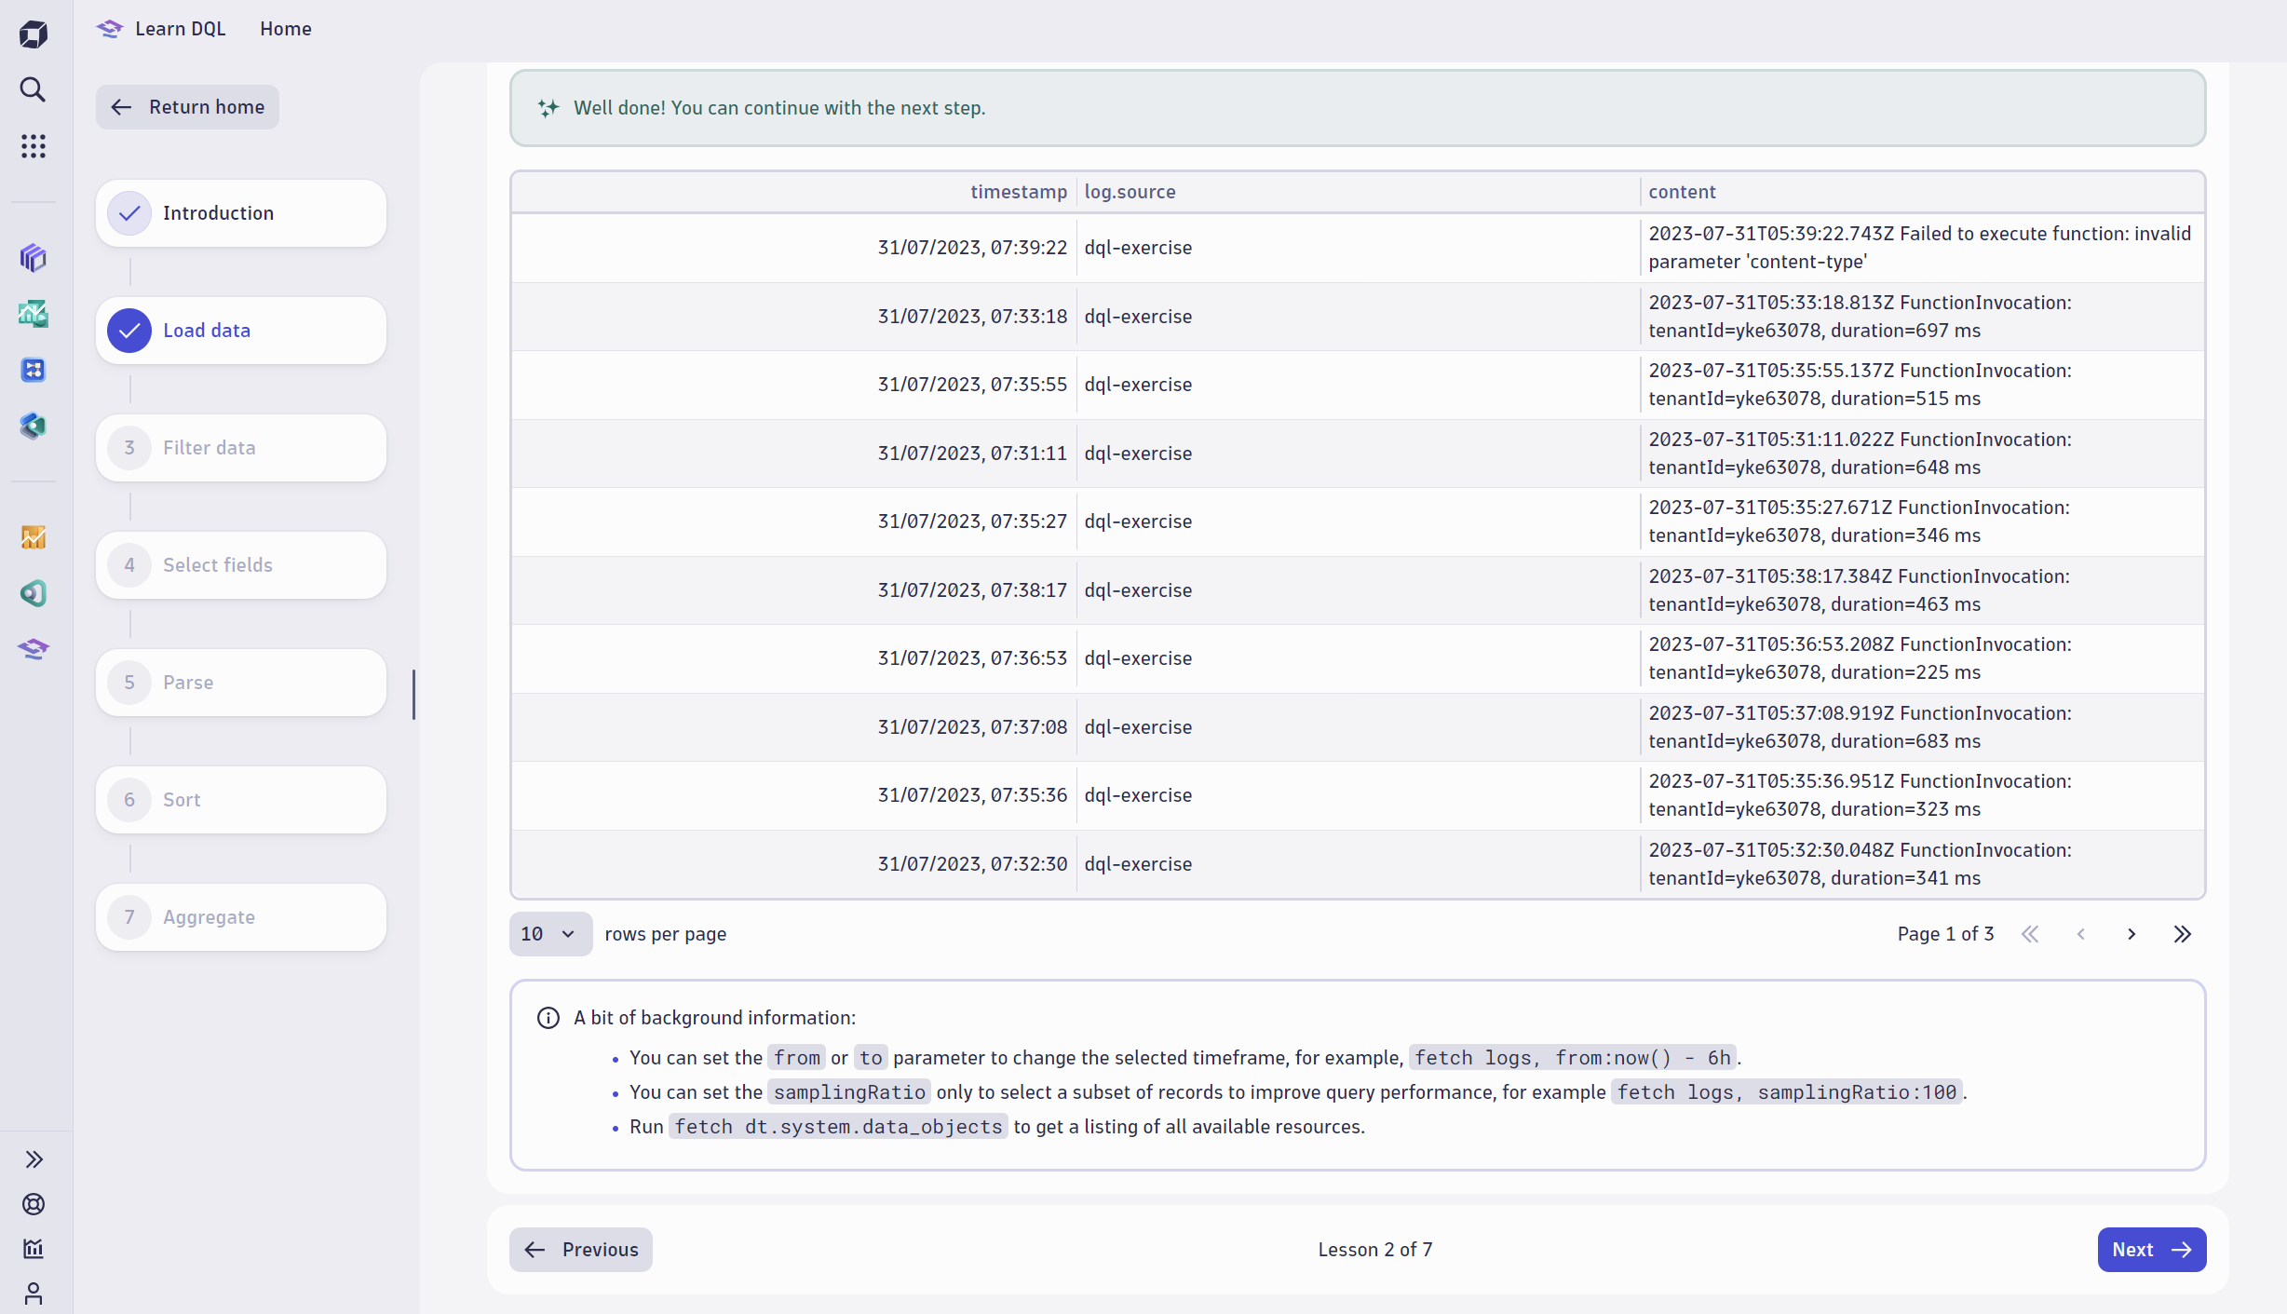Open the user profile icon
The width and height of the screenshot is (2287, 1314).
(x=34, y=1294)
